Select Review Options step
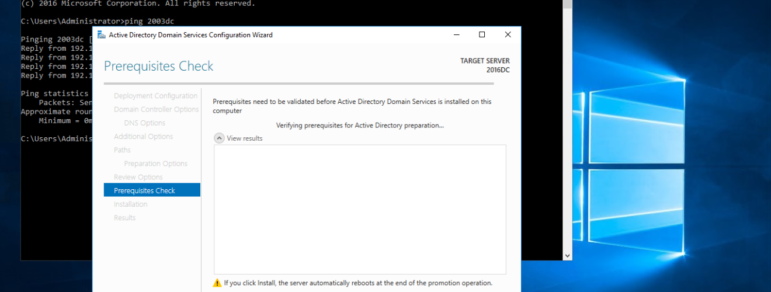 pos(138,177)
